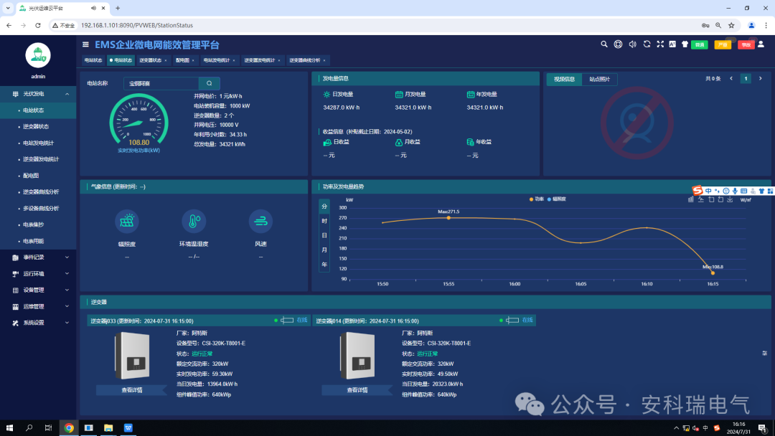The height and width of the screenshot is (436, 775).
Task: Click the station name search button
Action: click(x=209, y=83)
